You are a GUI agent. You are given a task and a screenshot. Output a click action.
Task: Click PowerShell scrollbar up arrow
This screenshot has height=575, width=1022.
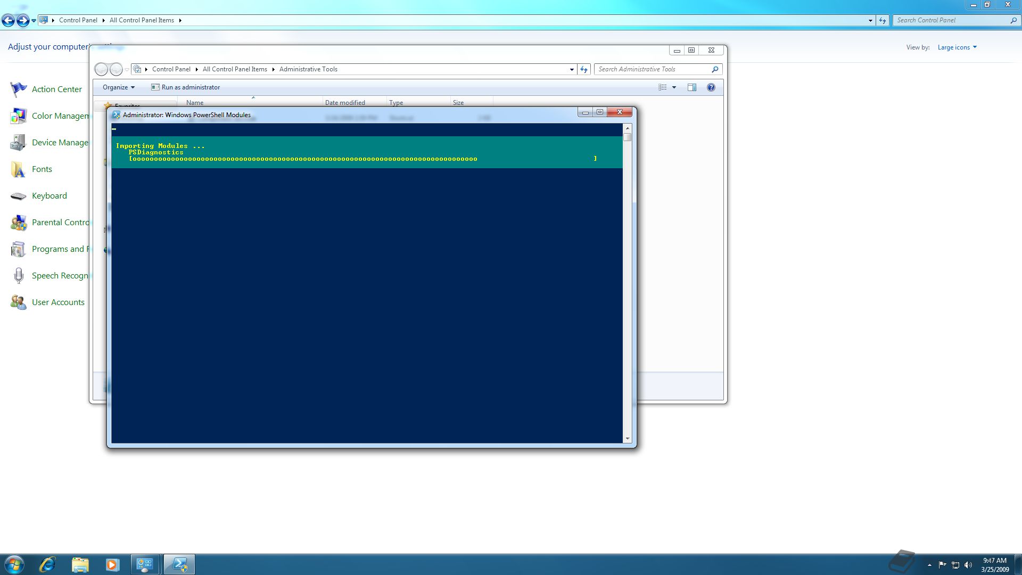pyautogui.click(x=628, y=128)
